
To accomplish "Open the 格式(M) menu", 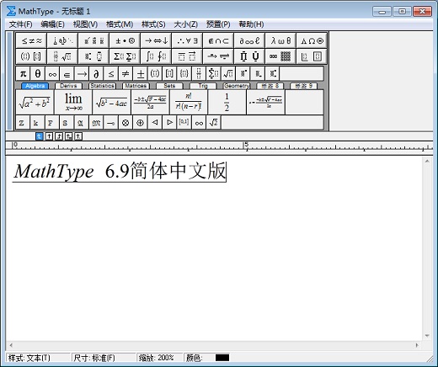I will coord(120,24).
